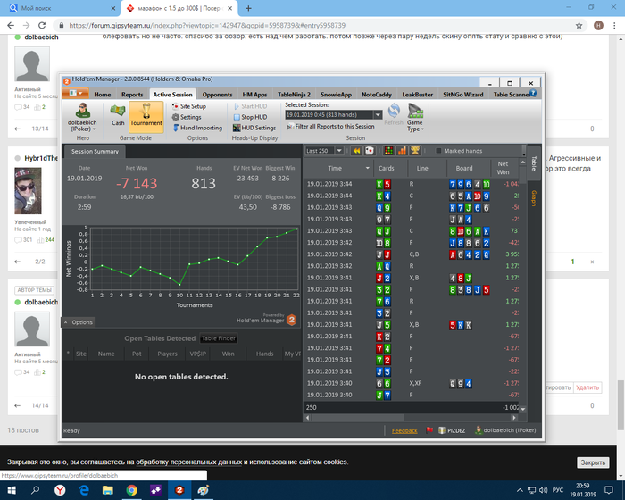Click the yellow rewind arrows hand-list icon

[x=356, y=151]
